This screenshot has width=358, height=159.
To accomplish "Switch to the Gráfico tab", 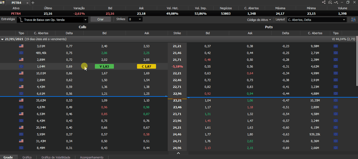I will 27,157.
